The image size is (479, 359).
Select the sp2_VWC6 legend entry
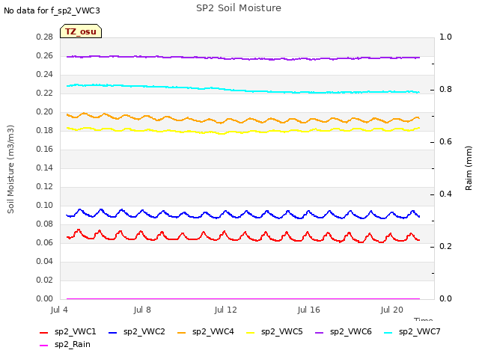point(344,331)
